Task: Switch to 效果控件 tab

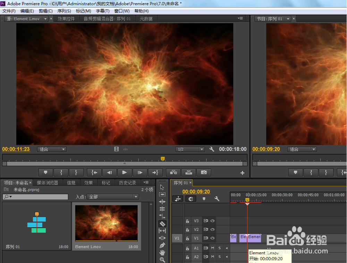Action: coord(66,19)
